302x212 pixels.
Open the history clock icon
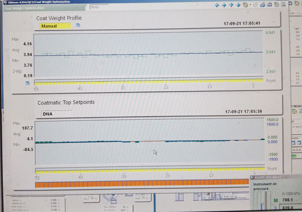pos(245,5)
